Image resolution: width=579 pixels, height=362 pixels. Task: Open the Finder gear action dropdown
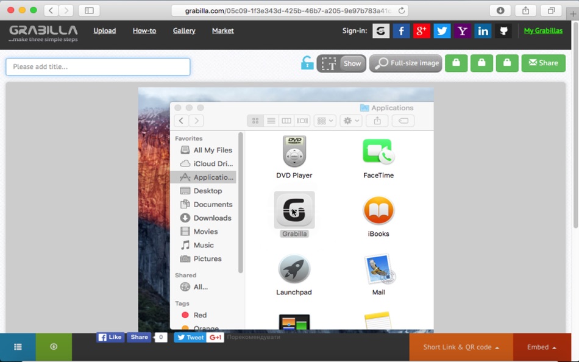[351, 121]
